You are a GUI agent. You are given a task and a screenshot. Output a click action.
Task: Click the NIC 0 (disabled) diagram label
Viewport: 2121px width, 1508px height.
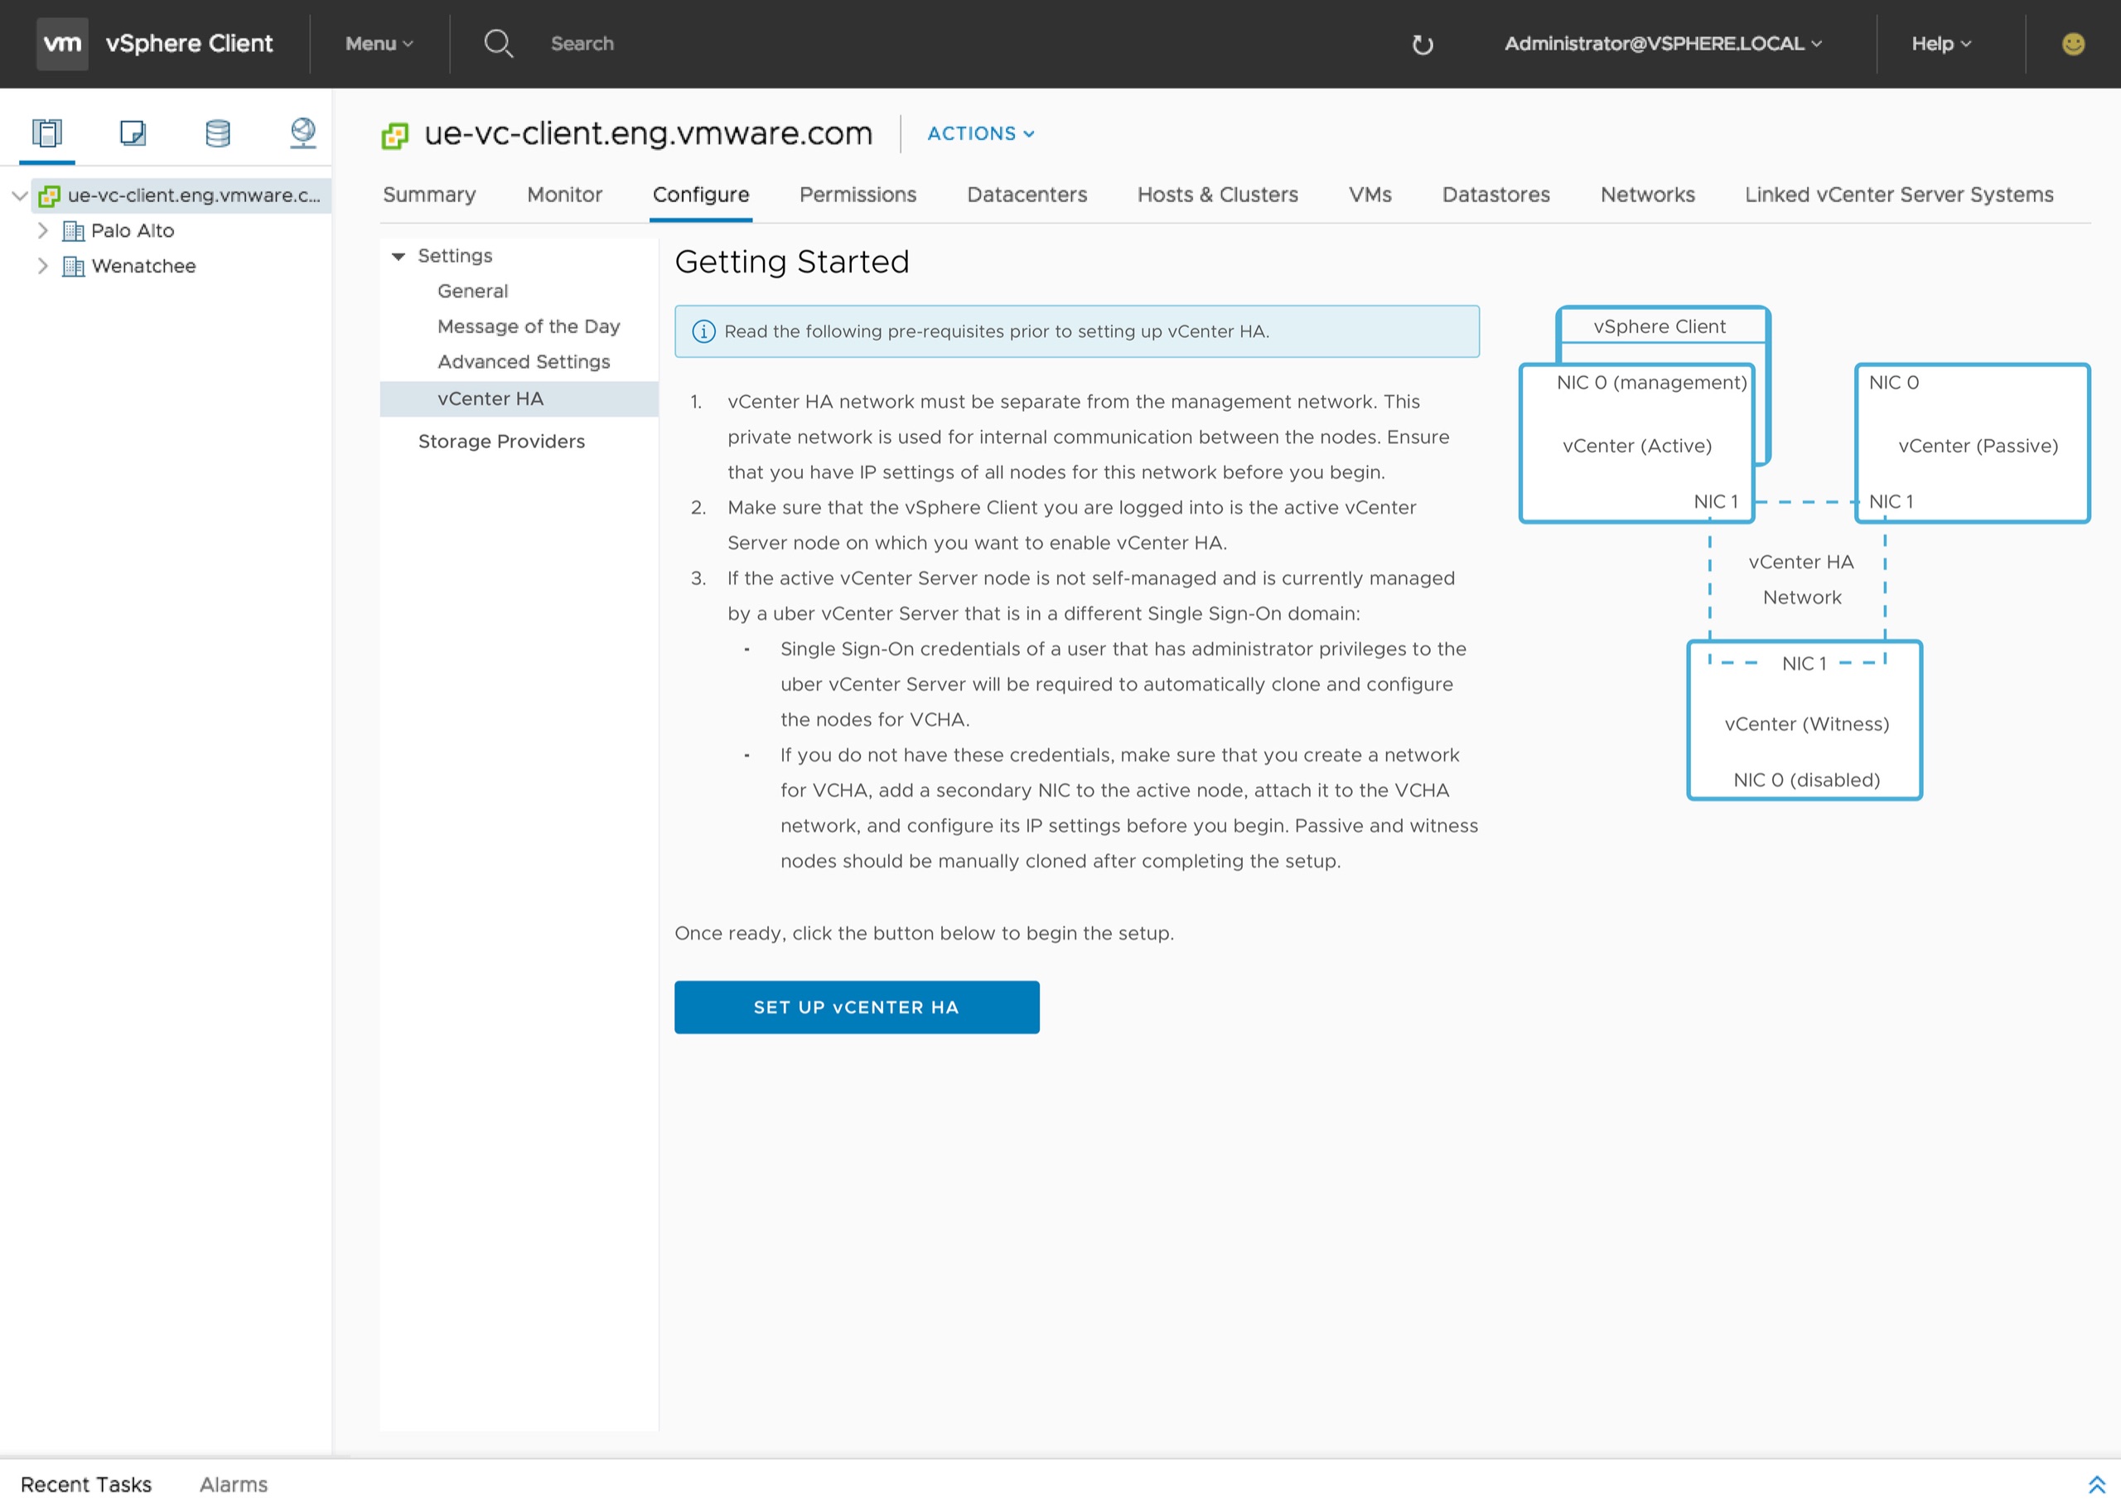(x=1807, y=780)
